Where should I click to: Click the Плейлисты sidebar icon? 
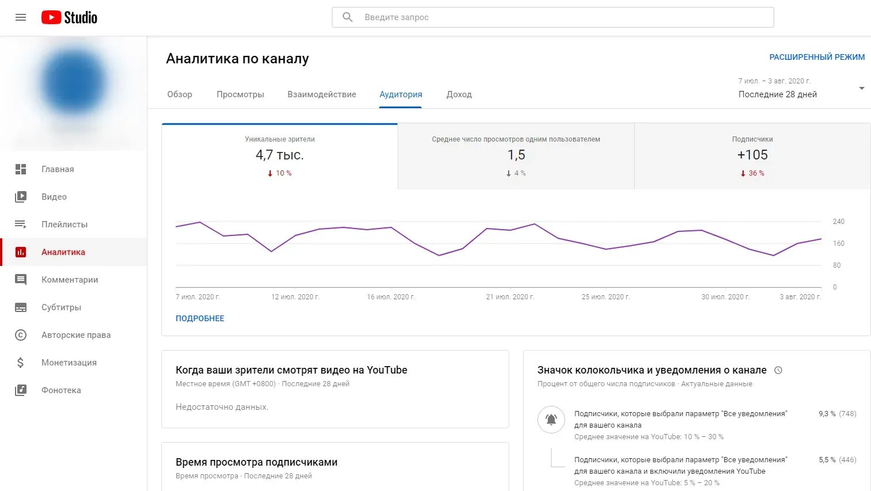(x=21, y=224)
